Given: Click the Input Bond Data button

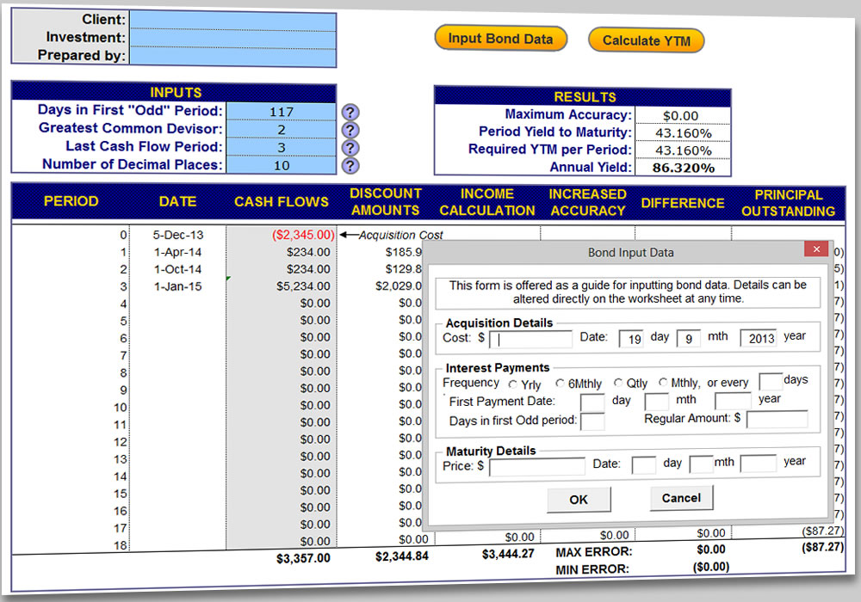Looking at the screenshot, I should [x=500, y=39].
